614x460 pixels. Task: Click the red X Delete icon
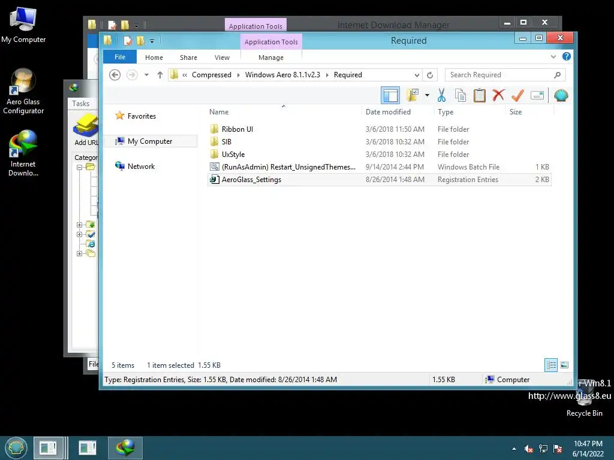[498, 95]
